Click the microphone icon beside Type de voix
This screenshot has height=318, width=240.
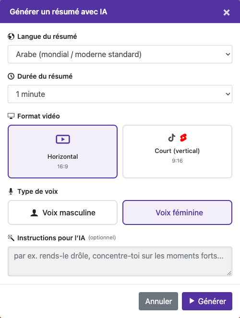click(x=11, y=191)
